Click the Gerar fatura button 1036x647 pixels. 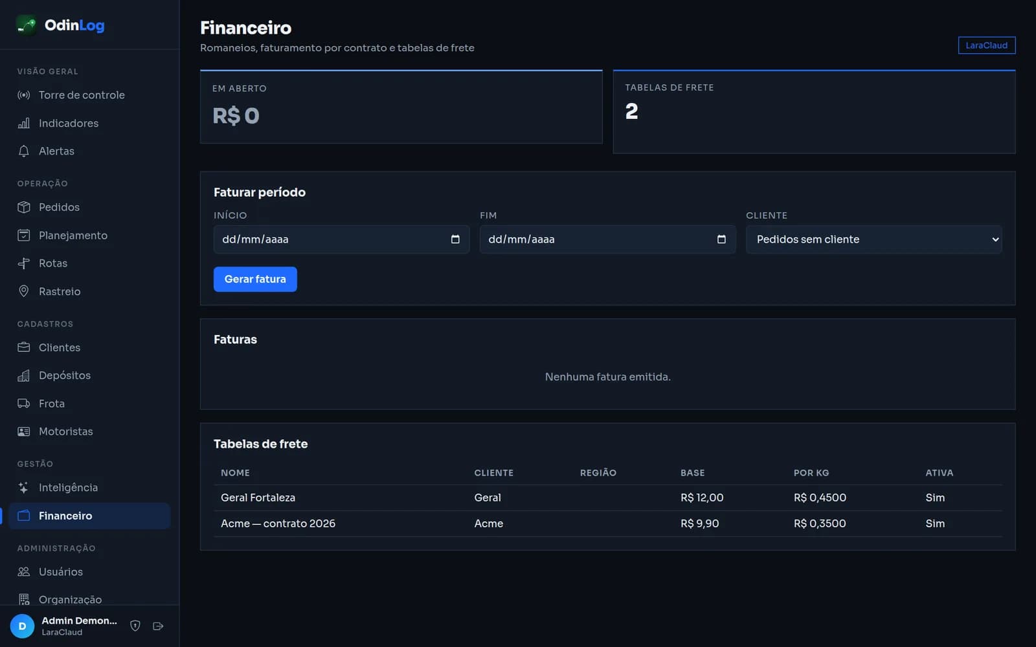pyautogui.click(x=255, y=279)
